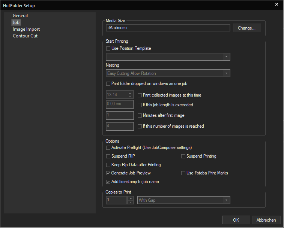Open the Image Import settings page
The image size is (284, 228).
tap(26, 29)
